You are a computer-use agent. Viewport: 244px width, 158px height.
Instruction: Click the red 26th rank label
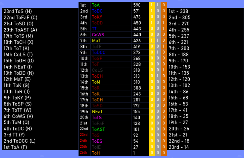(x=83, y=153)
